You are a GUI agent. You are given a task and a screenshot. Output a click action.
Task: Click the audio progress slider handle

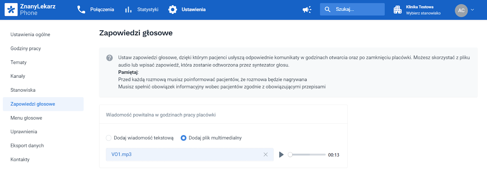point(290,155)
